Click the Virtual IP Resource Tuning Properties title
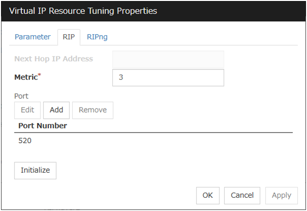The height and width of the screenshot is (211, 307). click(x=83, y=11)
